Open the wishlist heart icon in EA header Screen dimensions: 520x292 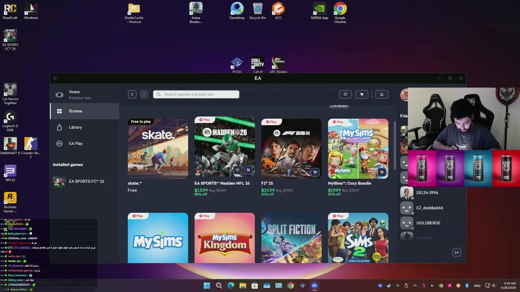click(x=345, y=94)
